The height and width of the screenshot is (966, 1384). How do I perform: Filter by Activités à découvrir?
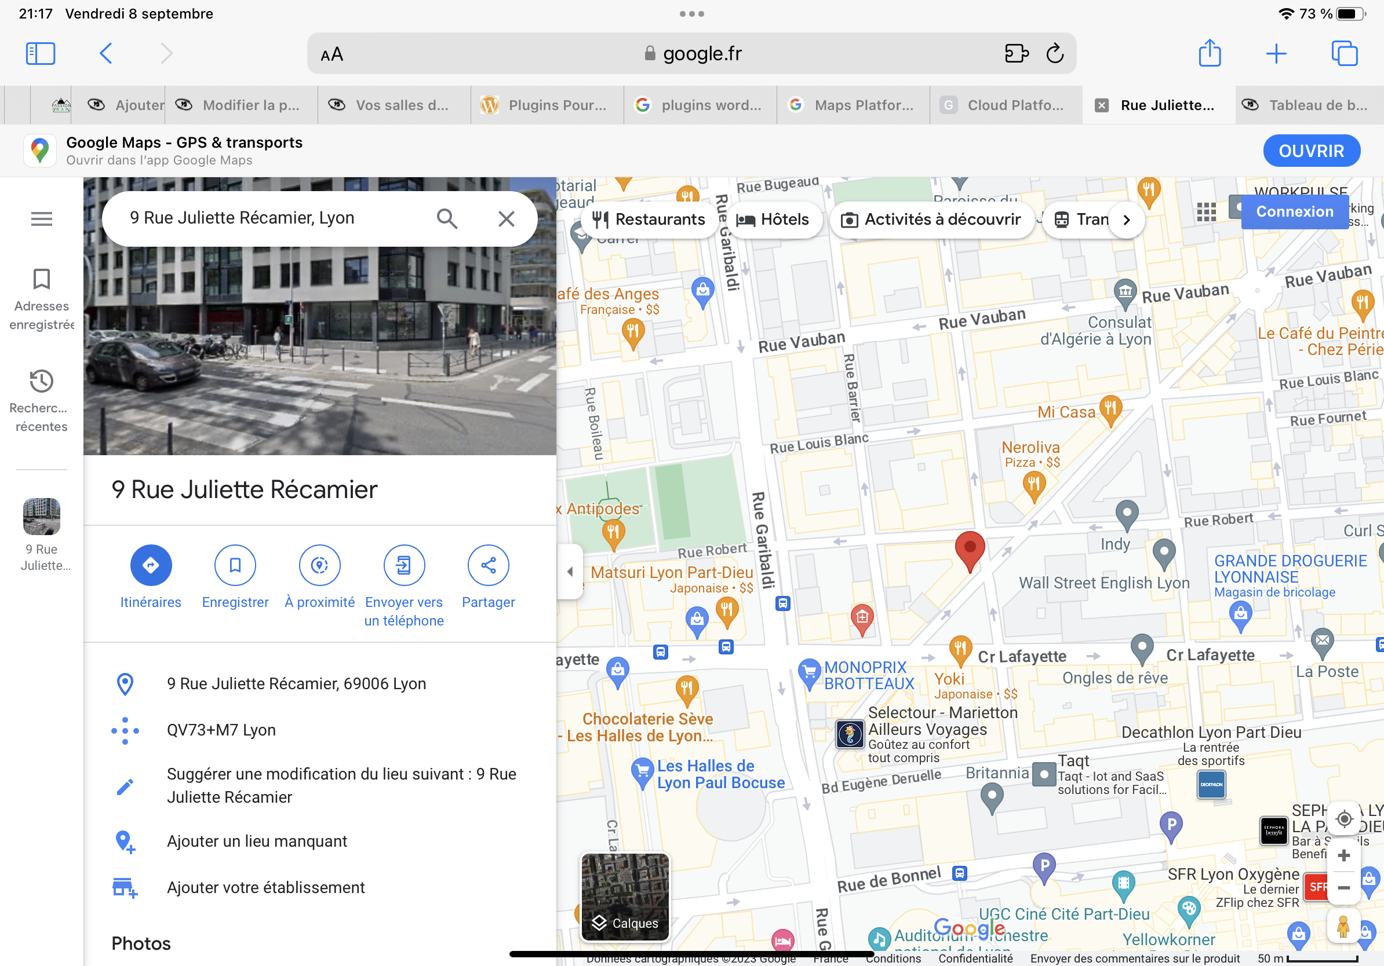[931, 219]
